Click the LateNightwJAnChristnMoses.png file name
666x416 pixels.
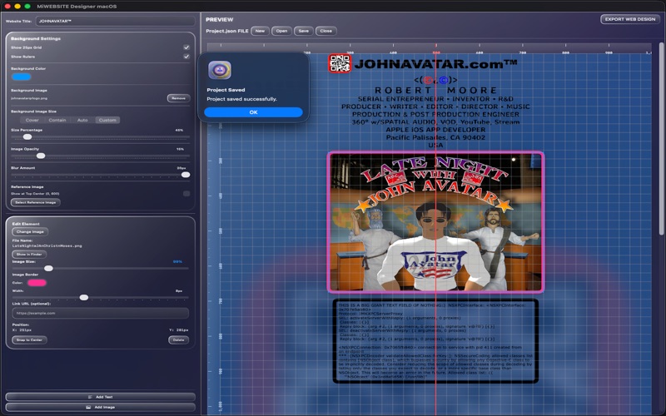click(x=47, y=245)
